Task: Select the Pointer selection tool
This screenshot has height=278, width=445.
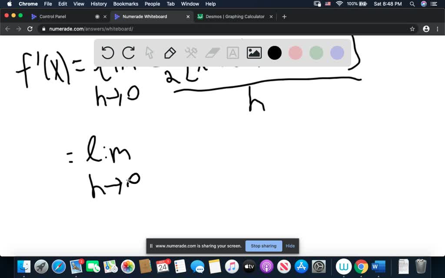Action: point(149,53)
